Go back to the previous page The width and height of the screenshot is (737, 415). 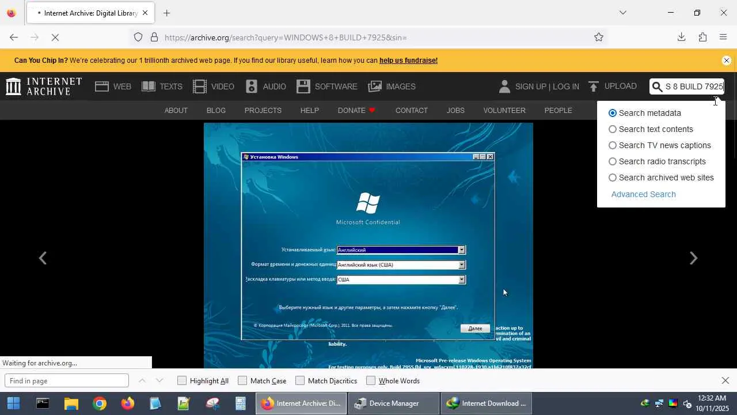14,37
